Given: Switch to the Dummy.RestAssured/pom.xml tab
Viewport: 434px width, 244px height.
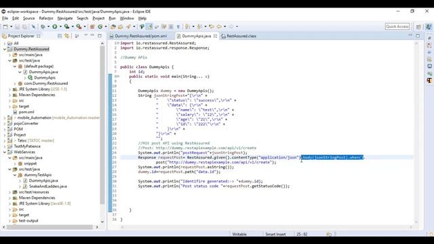Looking at the screenshot, I should point(140,36).
